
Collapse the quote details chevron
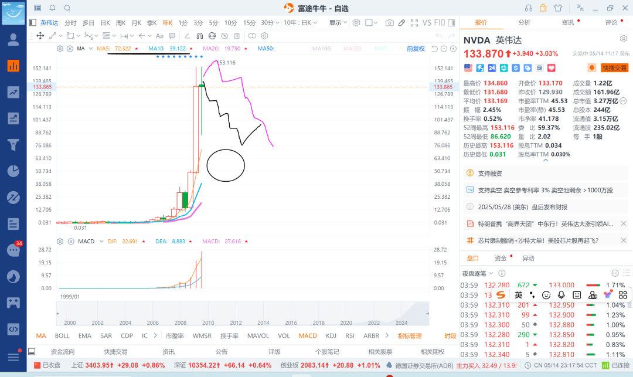(546, 160)
